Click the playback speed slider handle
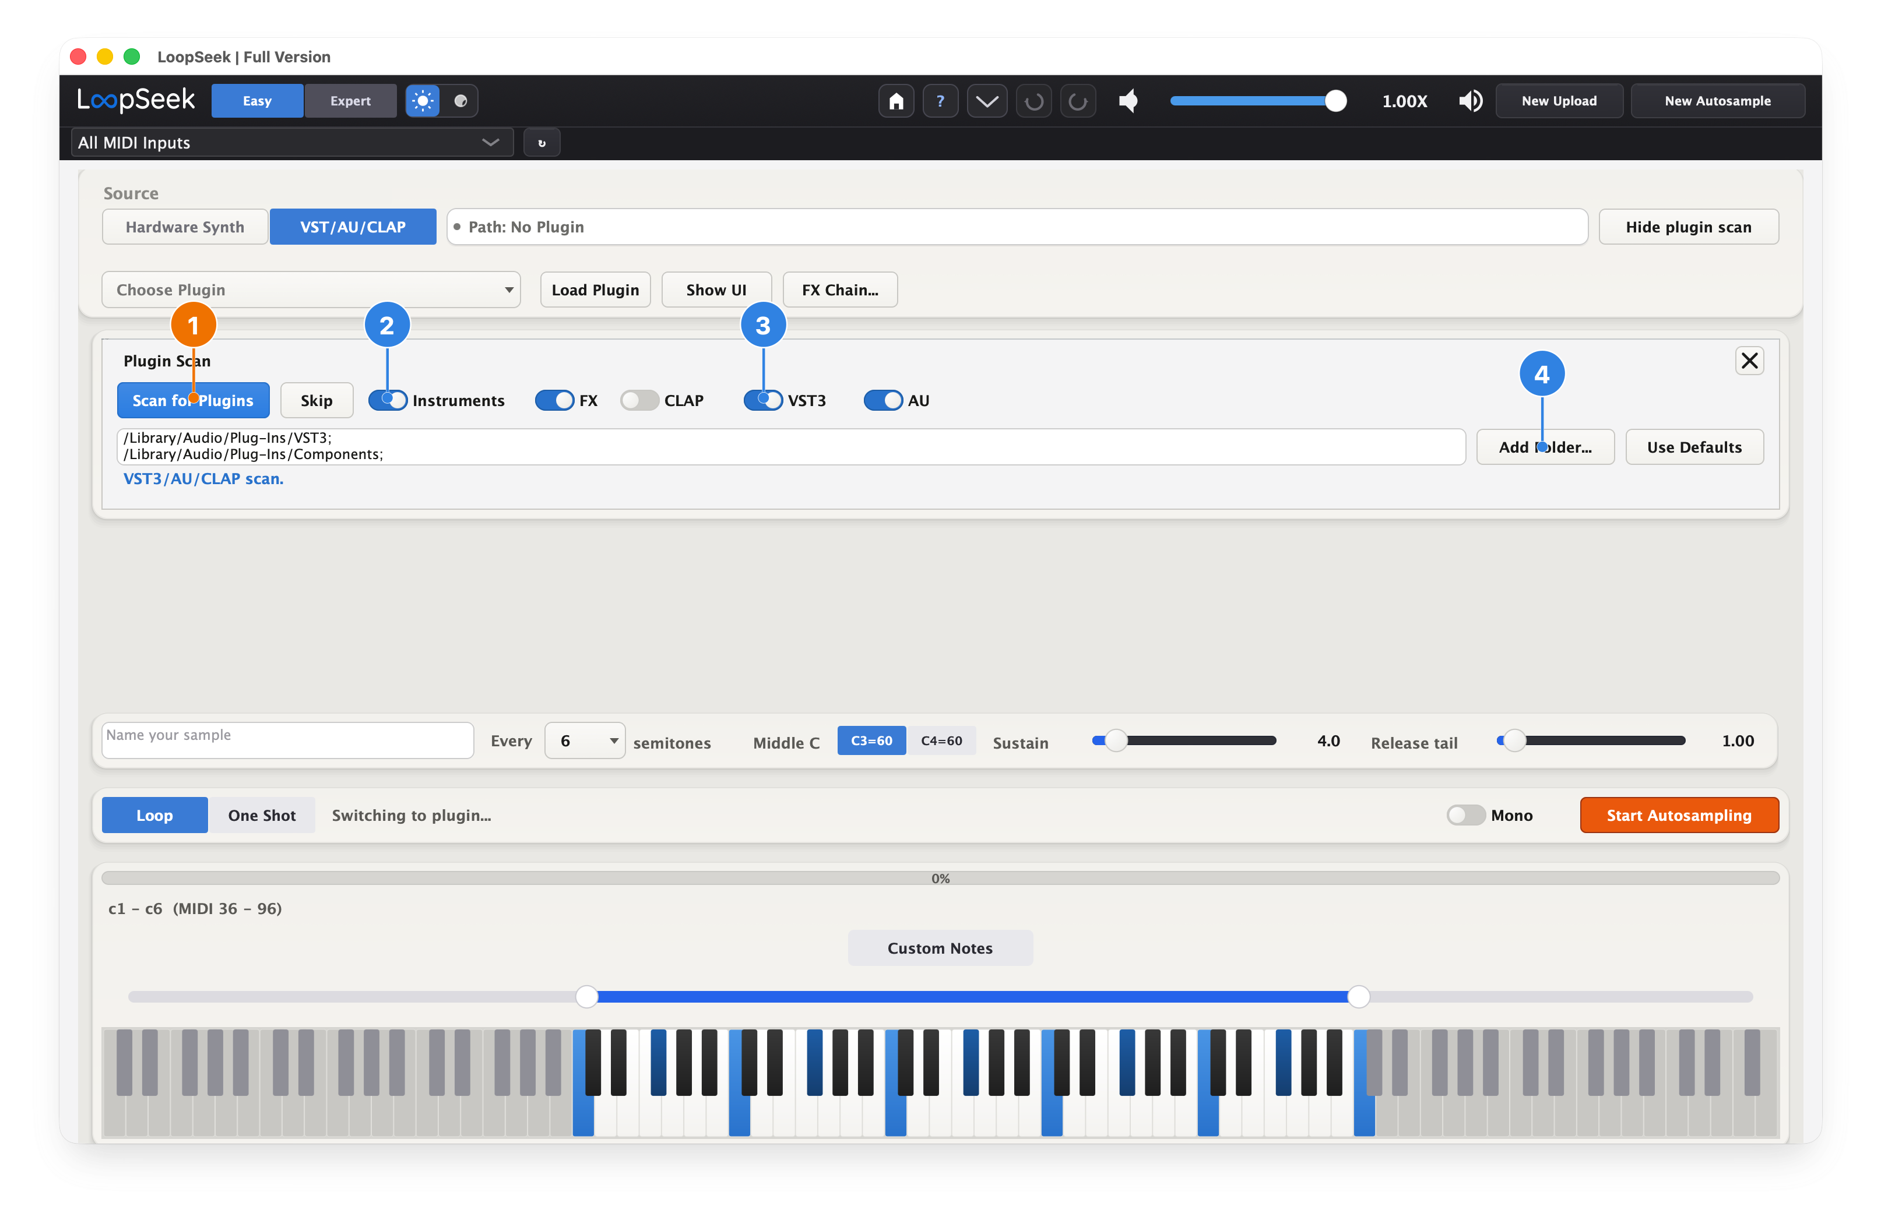This screenshot has height=1224, width=1881. tap(1335, 101)
